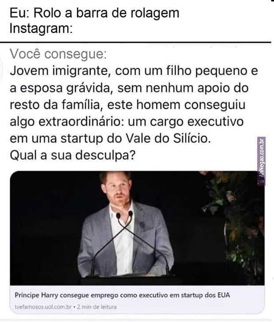Open the article preview photo thumbnail
Screen dimensions: 274x322
click(x=137, y=228)
